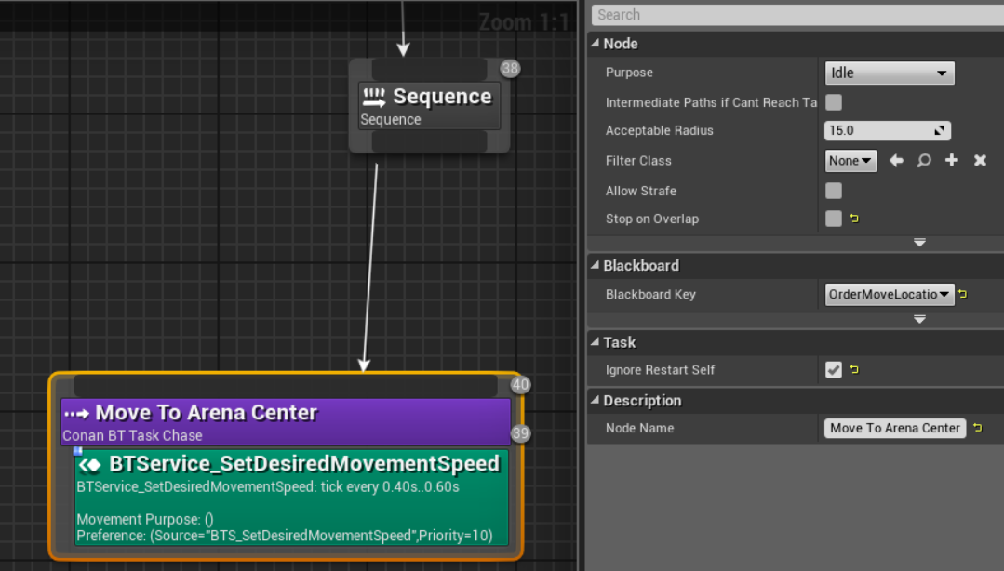Image resolution: width=1004 pixels, height=571 pixels.
Task: Click plus icon to create new Filter Class
Action: [952, 161]
